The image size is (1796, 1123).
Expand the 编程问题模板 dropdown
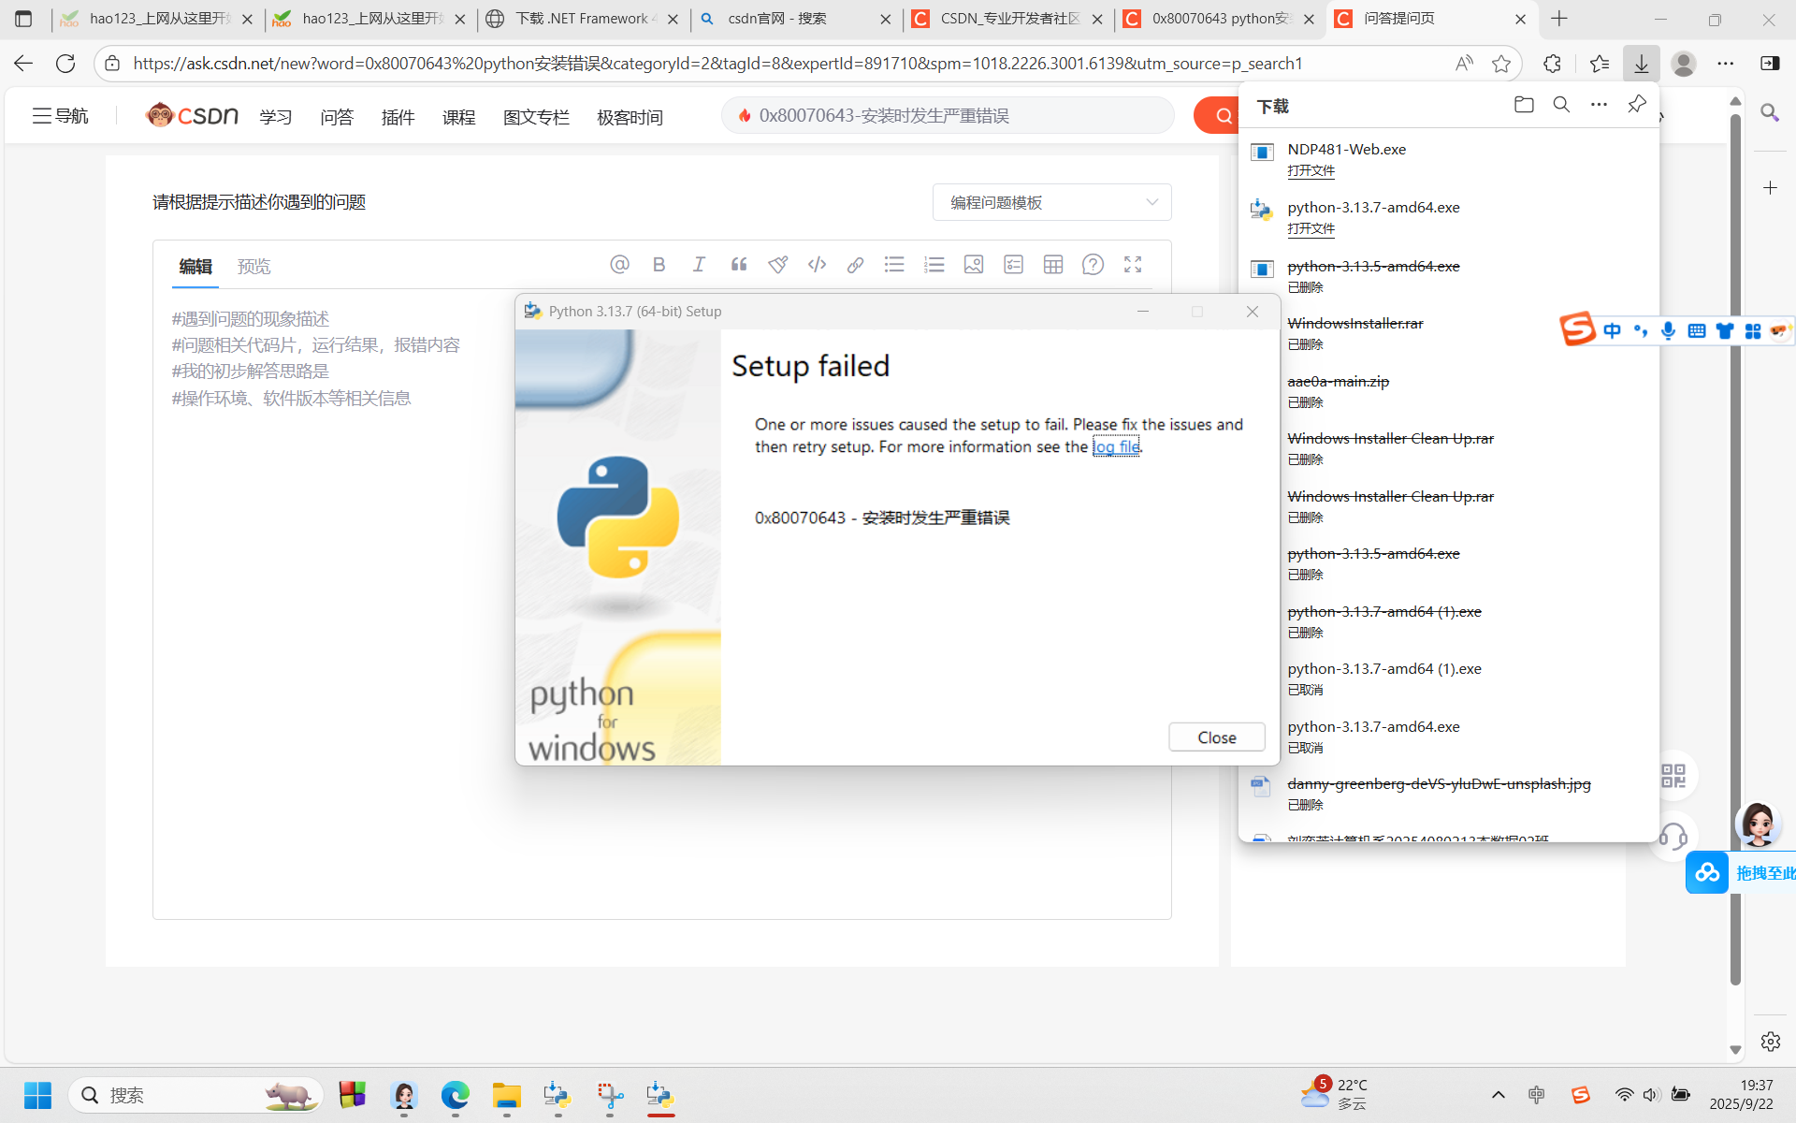1051,202
